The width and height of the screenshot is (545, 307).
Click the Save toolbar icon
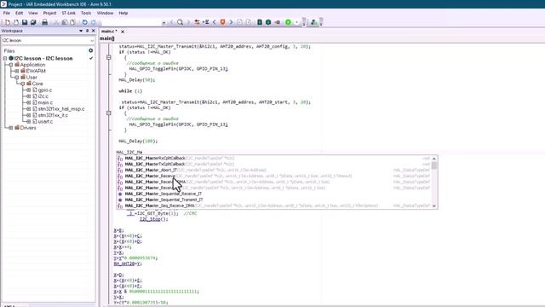(25, 22)
